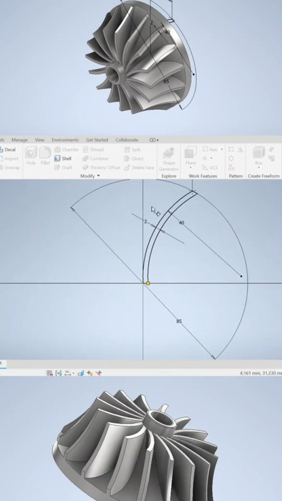Open the Environments tab
Screen dimensions: 282x501
[65, 140]
